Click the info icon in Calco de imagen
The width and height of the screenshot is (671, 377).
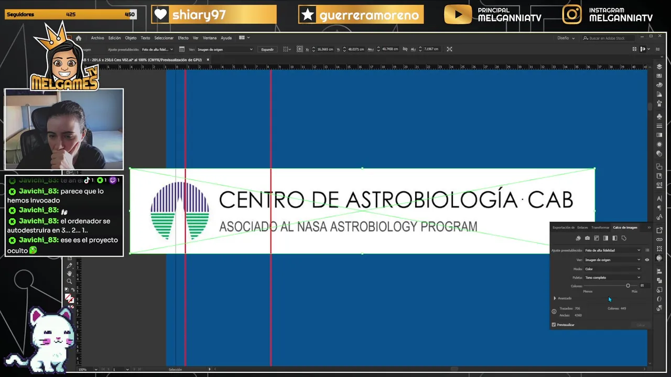point(554,312)
